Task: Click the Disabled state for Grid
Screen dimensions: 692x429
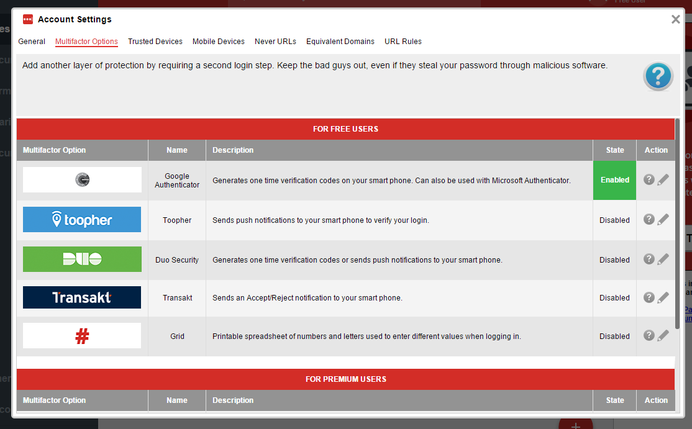Action: tap(614, 336)
